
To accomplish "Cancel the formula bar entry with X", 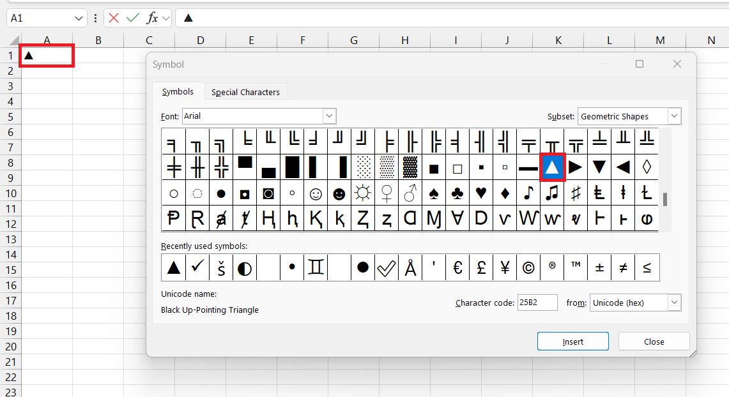I will click(114, 18).
